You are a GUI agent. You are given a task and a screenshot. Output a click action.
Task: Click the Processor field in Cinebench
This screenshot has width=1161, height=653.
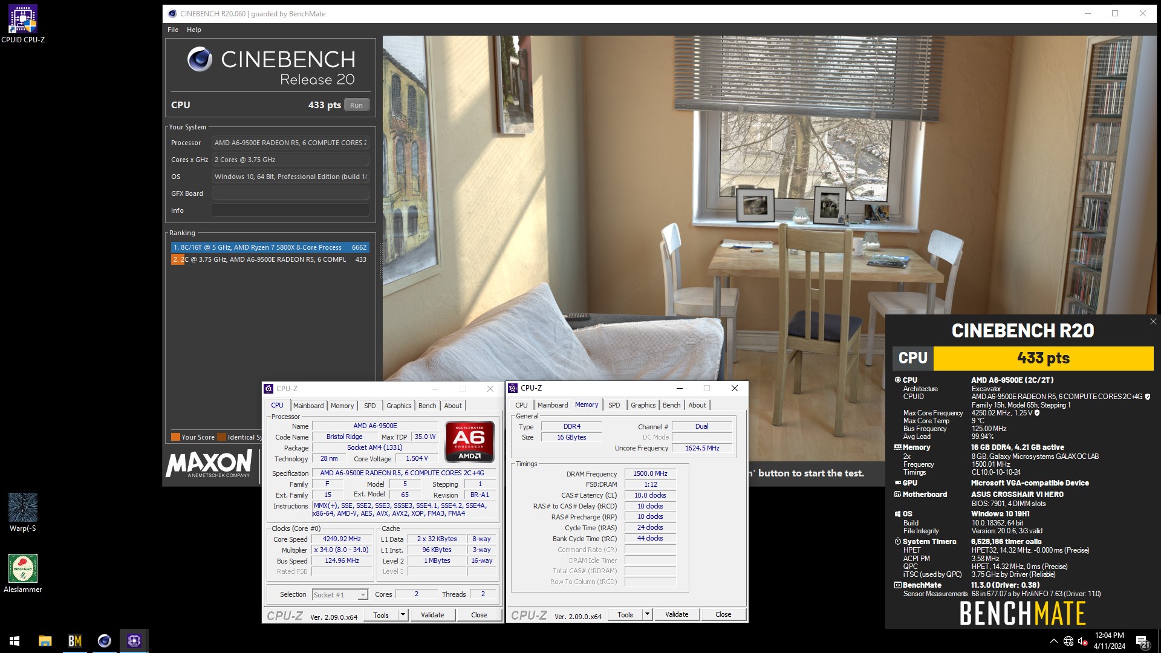290,143
